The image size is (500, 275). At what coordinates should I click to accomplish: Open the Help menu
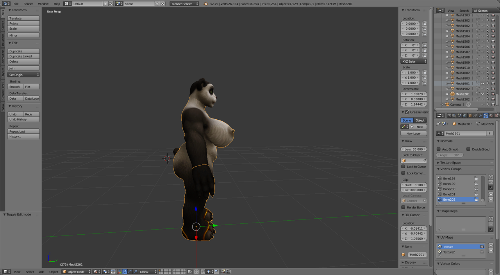point(57,4)
